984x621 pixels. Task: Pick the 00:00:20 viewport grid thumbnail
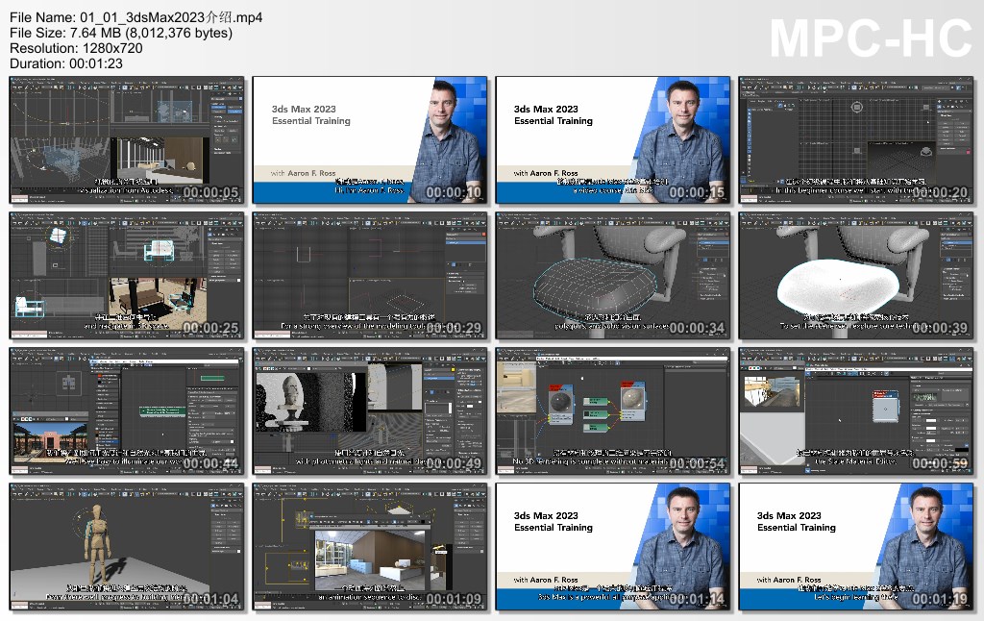tap(856, 140)
